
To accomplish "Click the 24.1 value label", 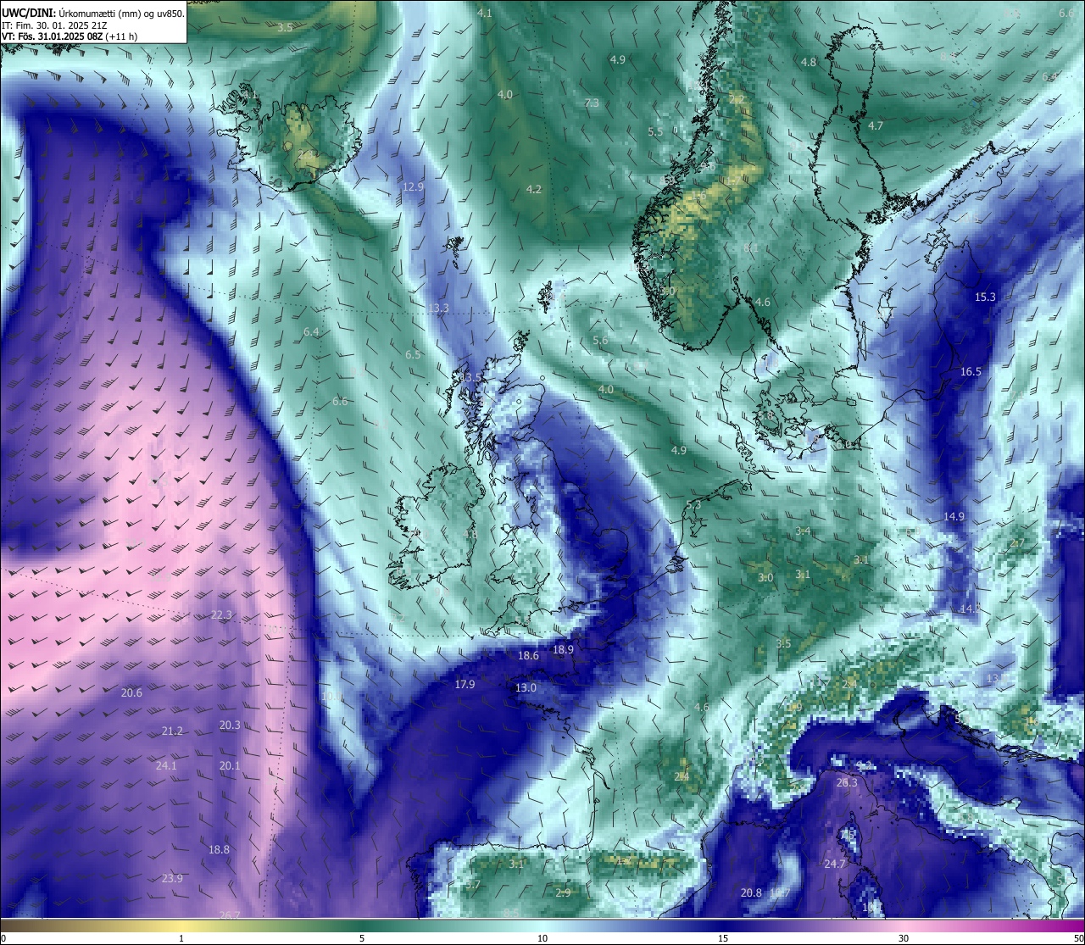I will 166,765.
